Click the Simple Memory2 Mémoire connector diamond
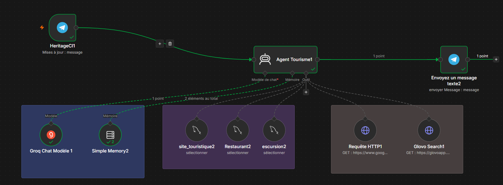503x185 pixels. click(x=110, y=123)
